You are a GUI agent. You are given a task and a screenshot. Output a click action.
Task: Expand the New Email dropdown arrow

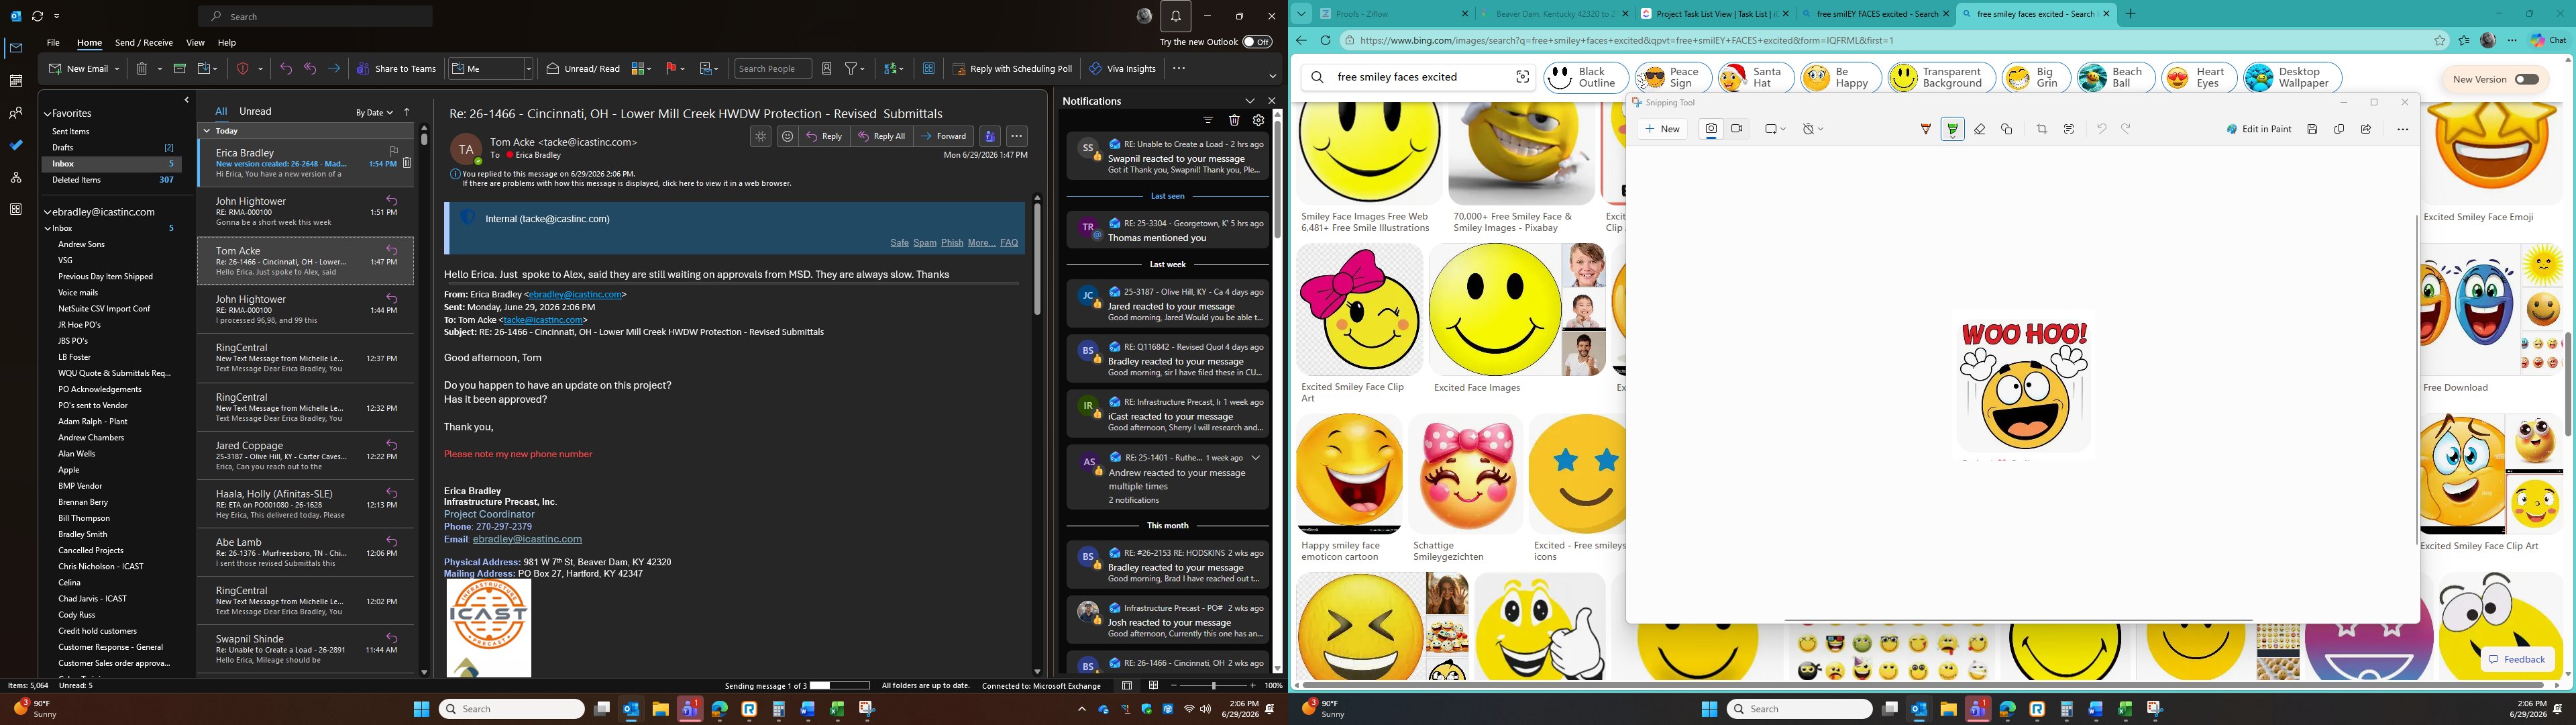point(117,69)
